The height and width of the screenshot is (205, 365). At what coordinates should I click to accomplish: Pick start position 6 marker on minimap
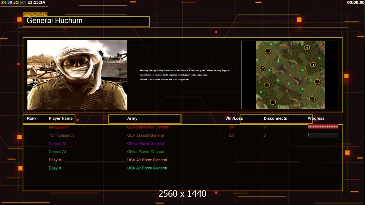point(312,99)
